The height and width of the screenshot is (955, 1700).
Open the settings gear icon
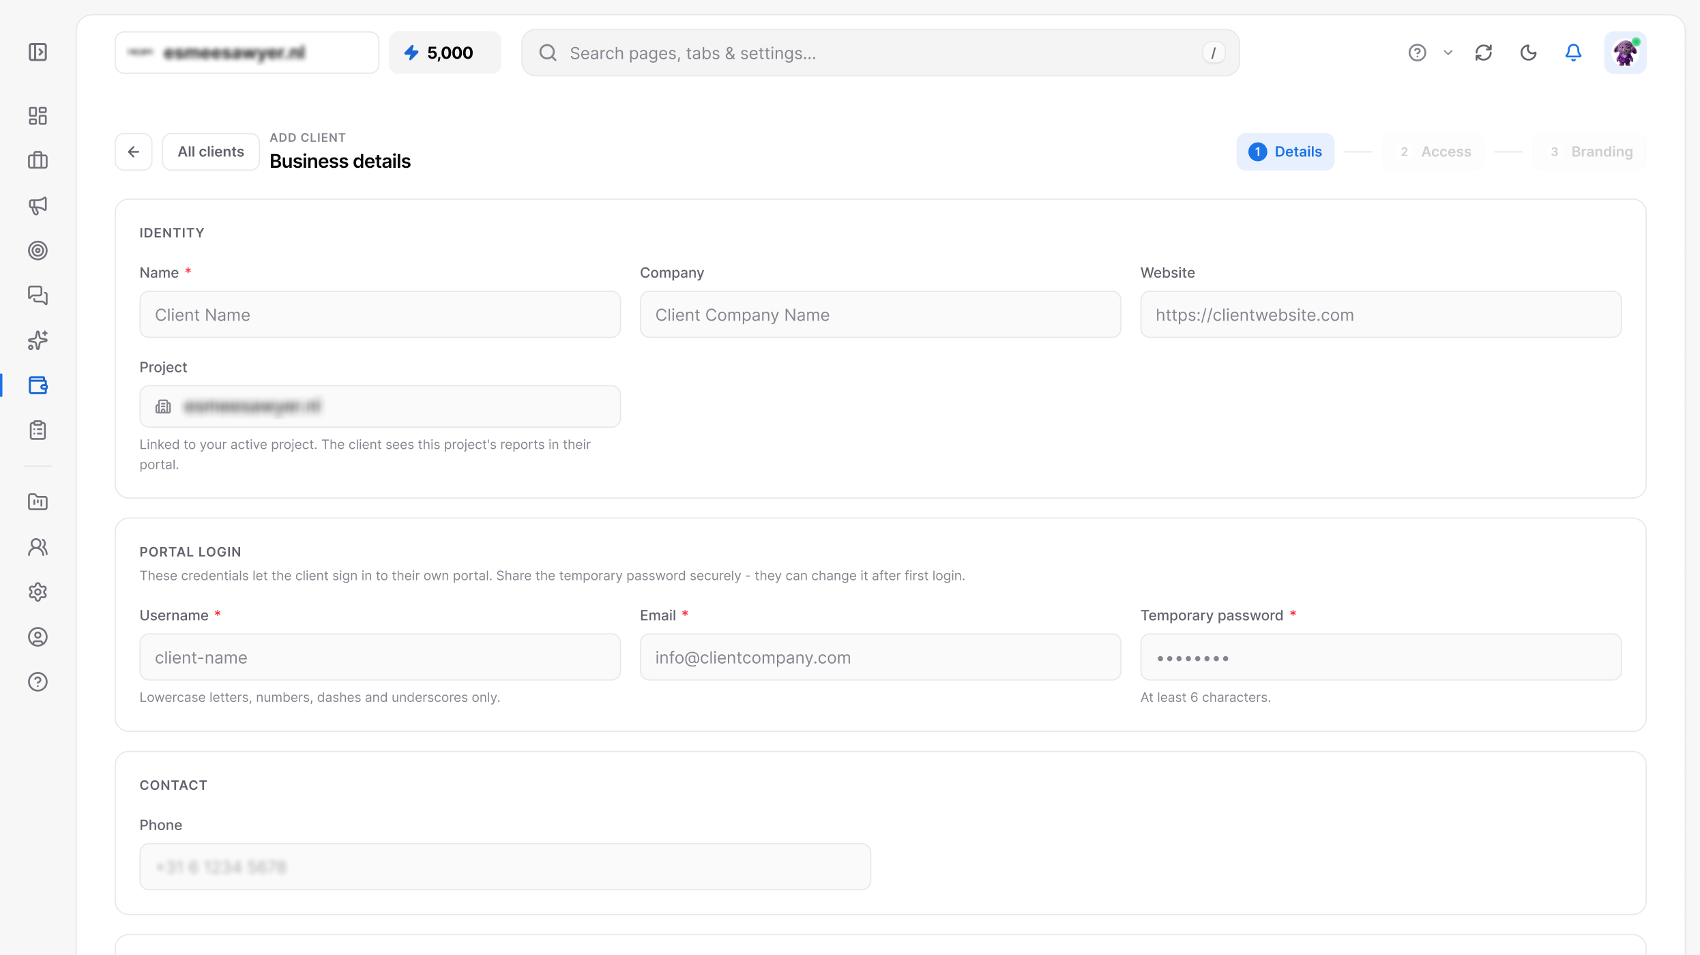(38, 592)
